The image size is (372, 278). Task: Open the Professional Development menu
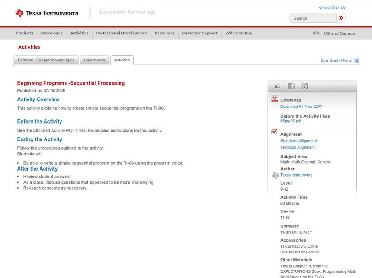(121, 33)
